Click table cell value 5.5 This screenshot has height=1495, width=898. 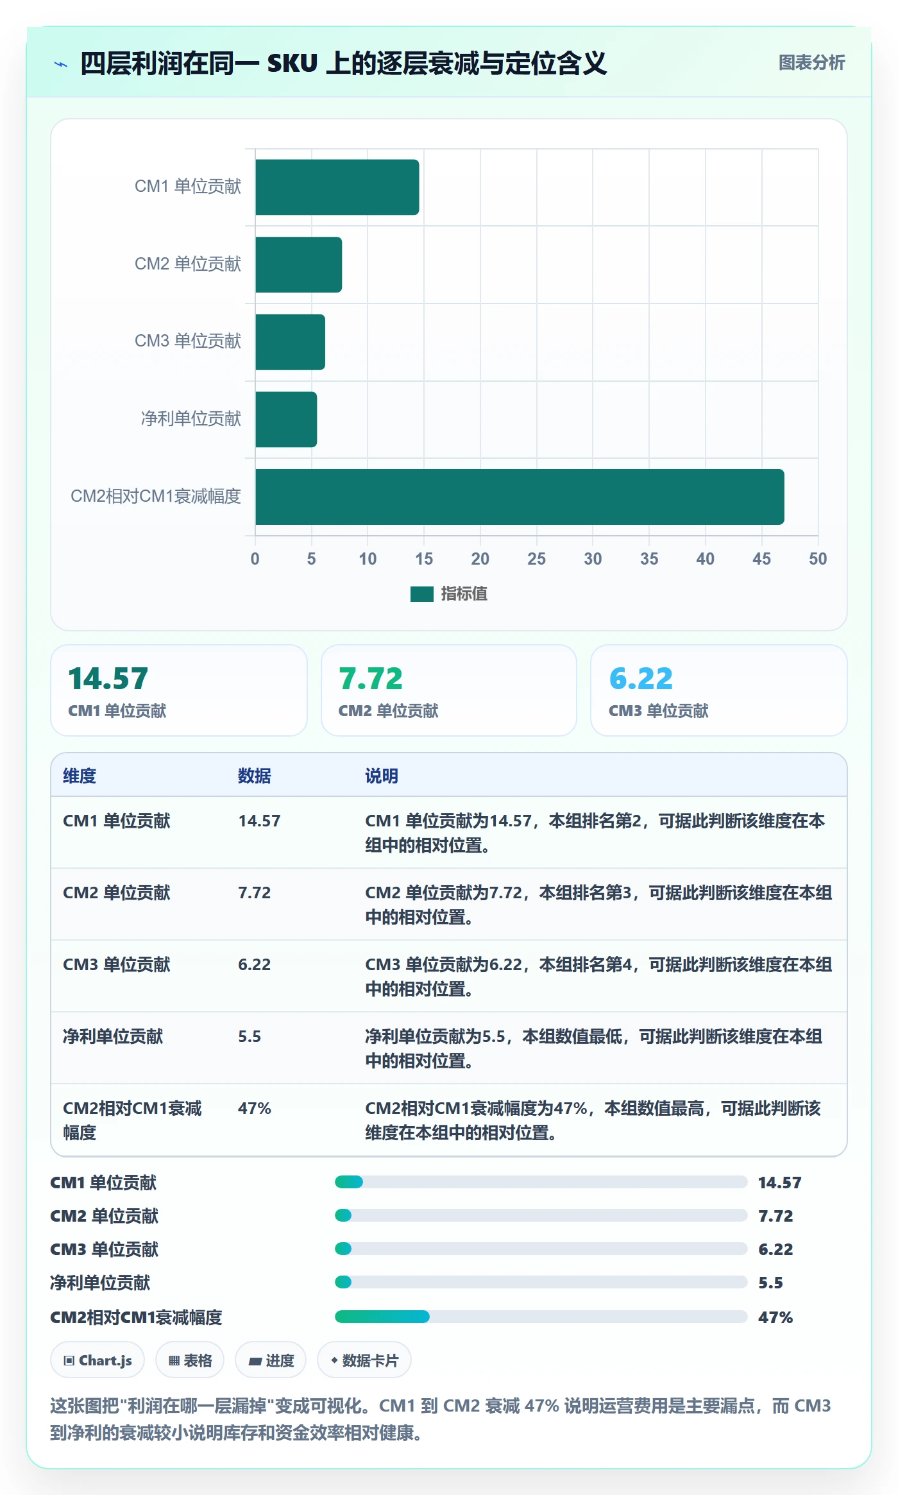(x=250, y=1036)
